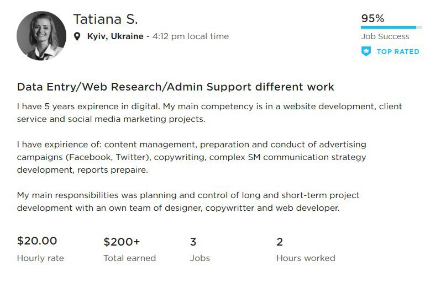Click the location pin icon
The width and height of the screenshot is (441, 282).
pos(77,37)
